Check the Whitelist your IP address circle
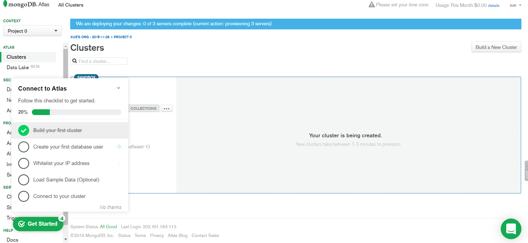The width and height of the screenshot is (528, 243). 24,163
